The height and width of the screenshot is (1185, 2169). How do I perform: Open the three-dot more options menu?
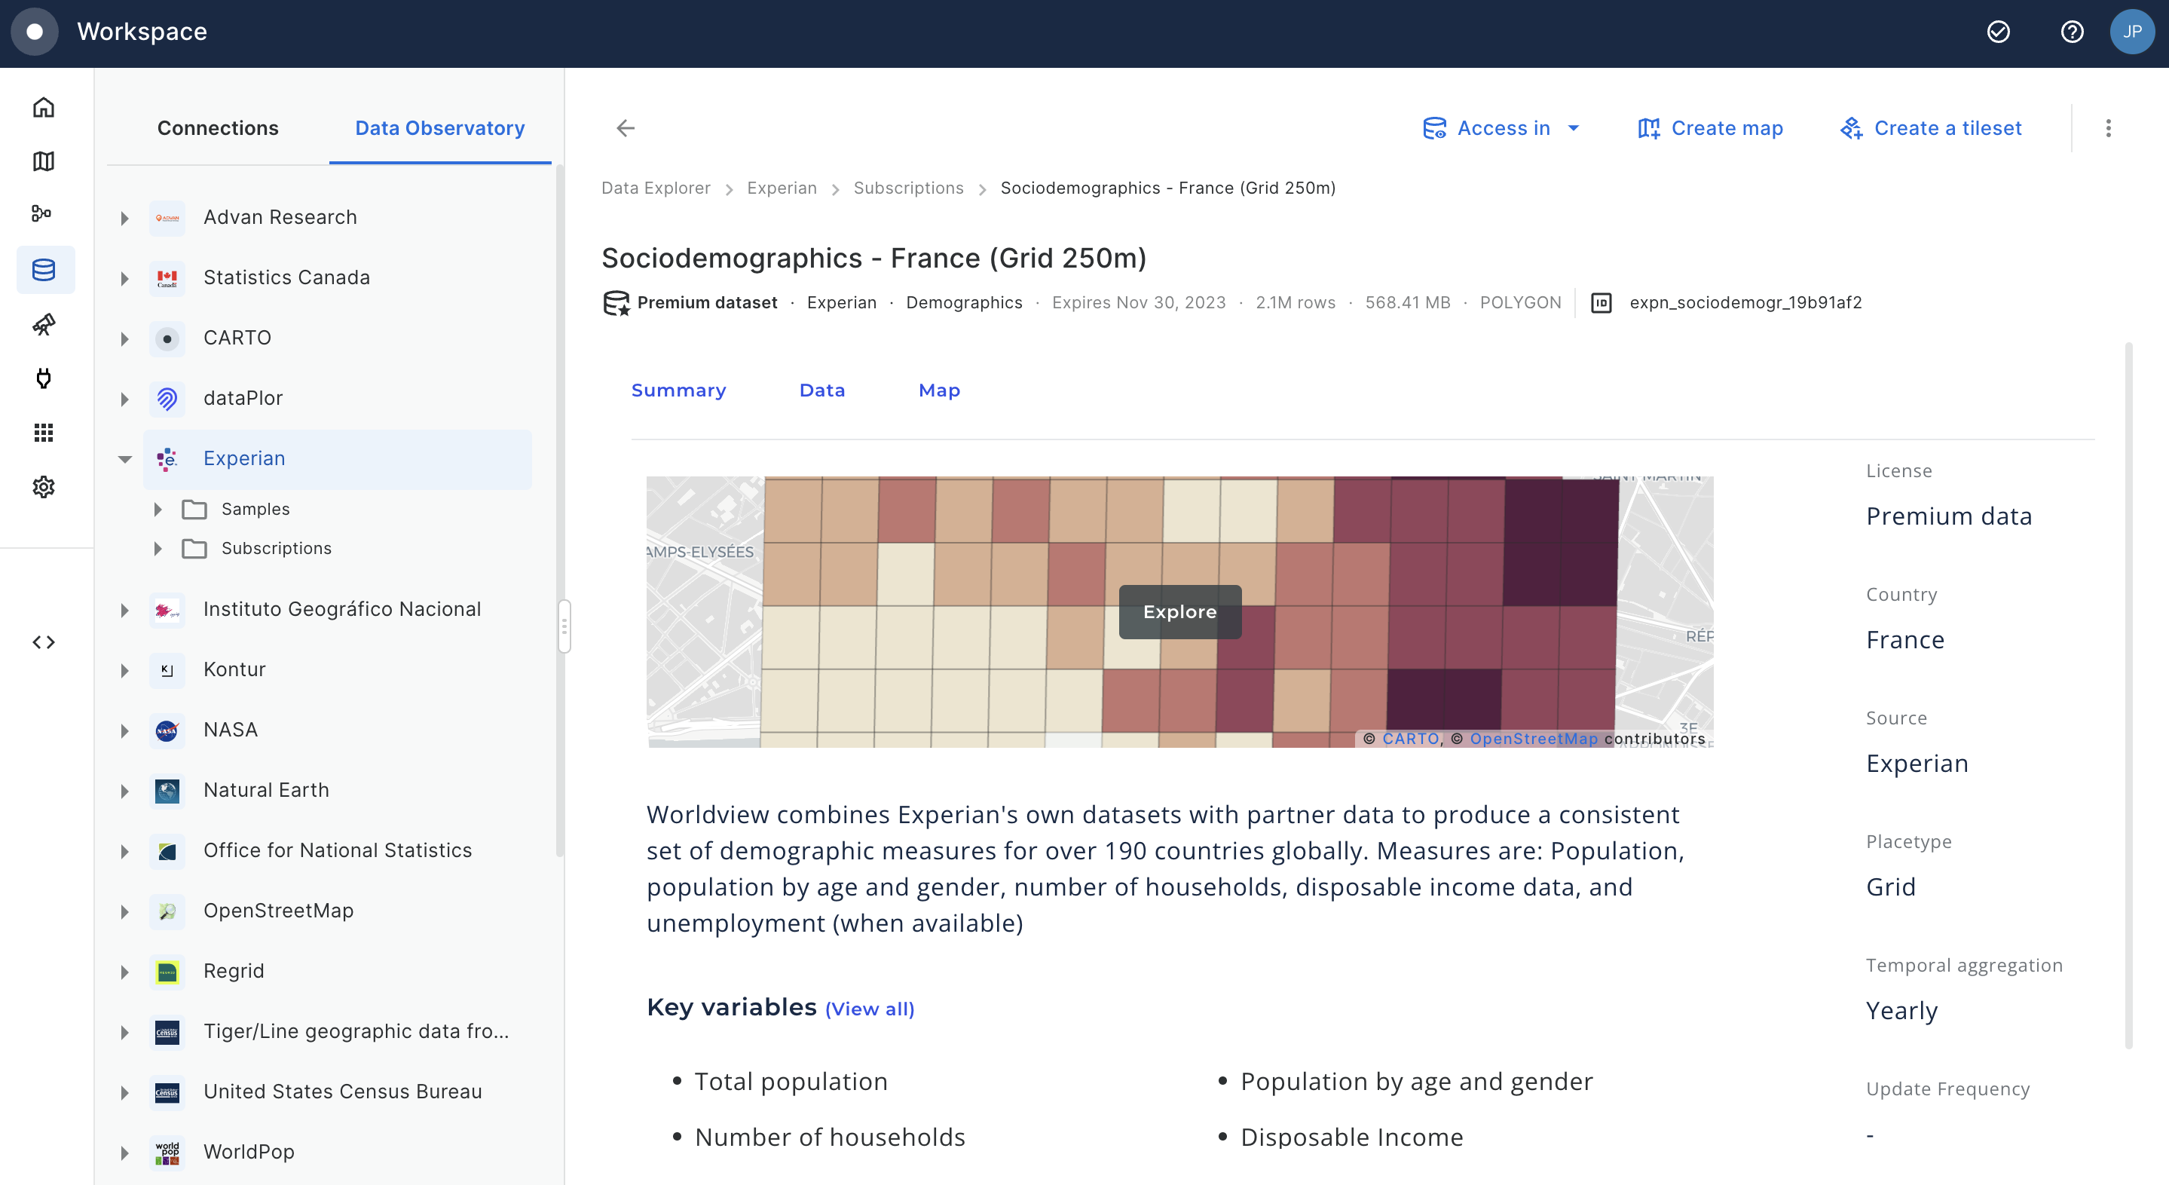[x=2109, y=128]
